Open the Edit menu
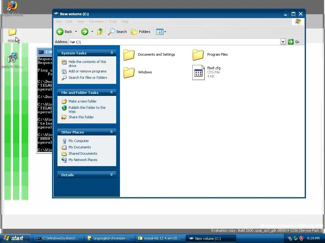The width and height of the screenshot is (325, 243). (x=69, y=22)
